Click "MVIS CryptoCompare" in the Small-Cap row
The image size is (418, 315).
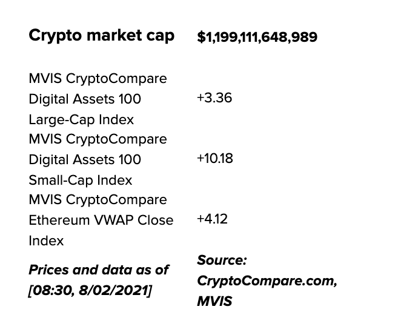(98, 139)
